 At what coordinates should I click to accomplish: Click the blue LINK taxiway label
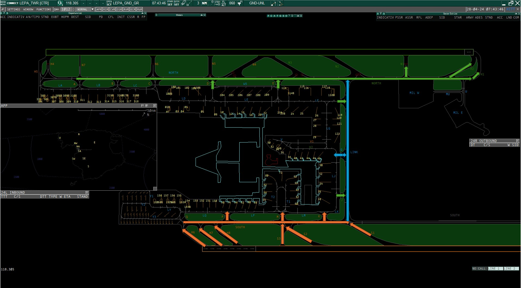354,152
